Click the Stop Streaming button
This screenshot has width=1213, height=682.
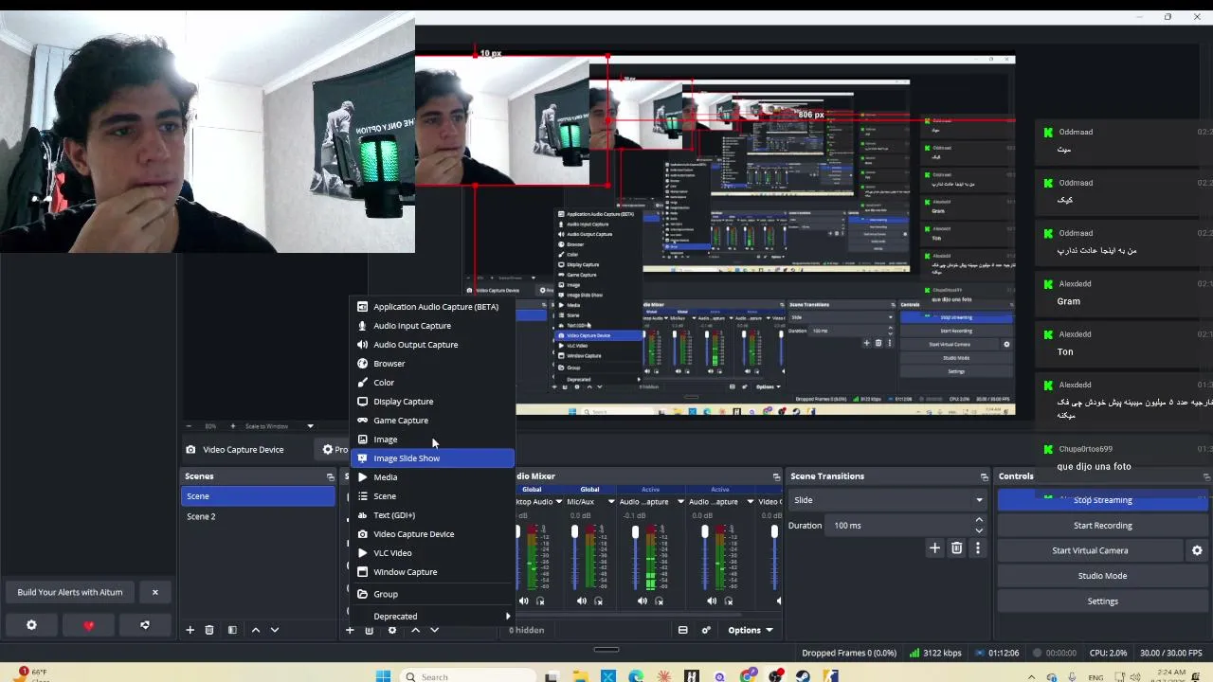1102,500
